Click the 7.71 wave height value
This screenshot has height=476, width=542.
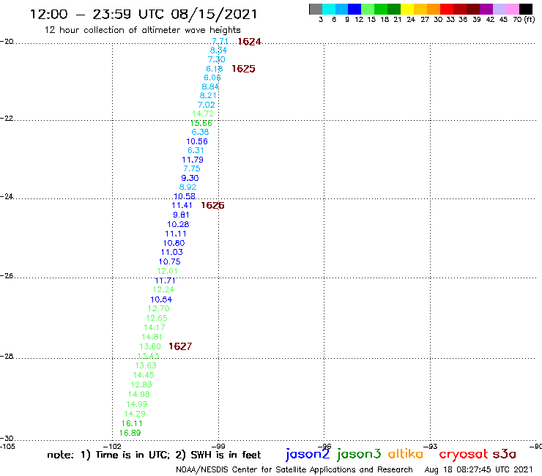(x=220, y=41)
